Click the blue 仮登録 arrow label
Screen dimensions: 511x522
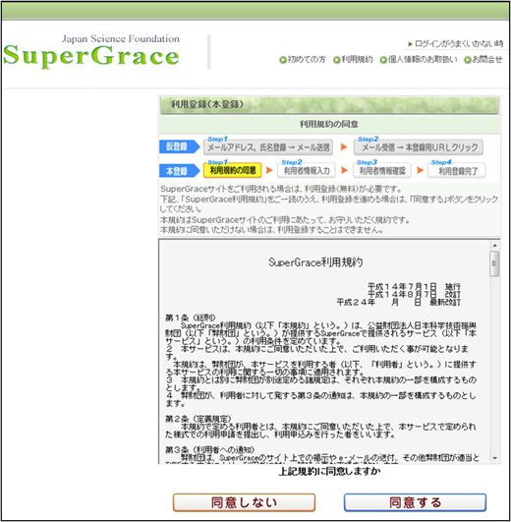(179, 146)
